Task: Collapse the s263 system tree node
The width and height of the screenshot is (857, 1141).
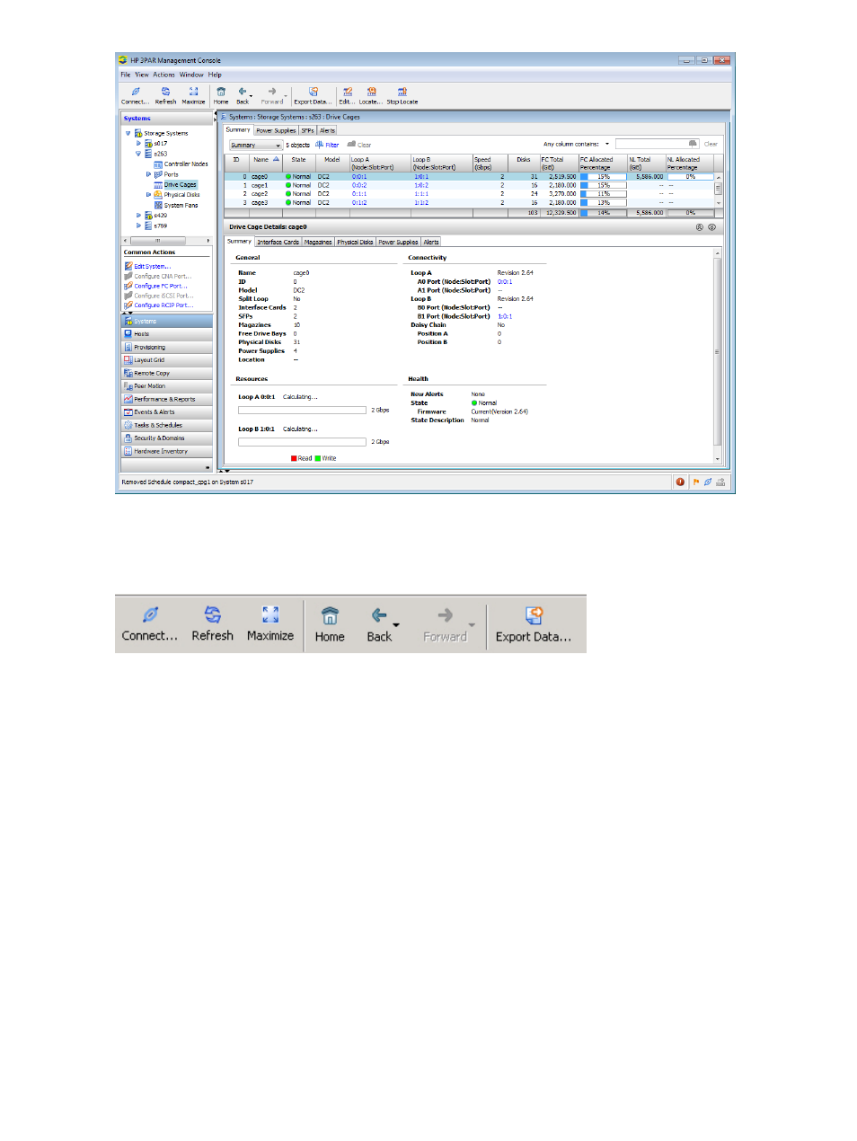Action: 138,154
